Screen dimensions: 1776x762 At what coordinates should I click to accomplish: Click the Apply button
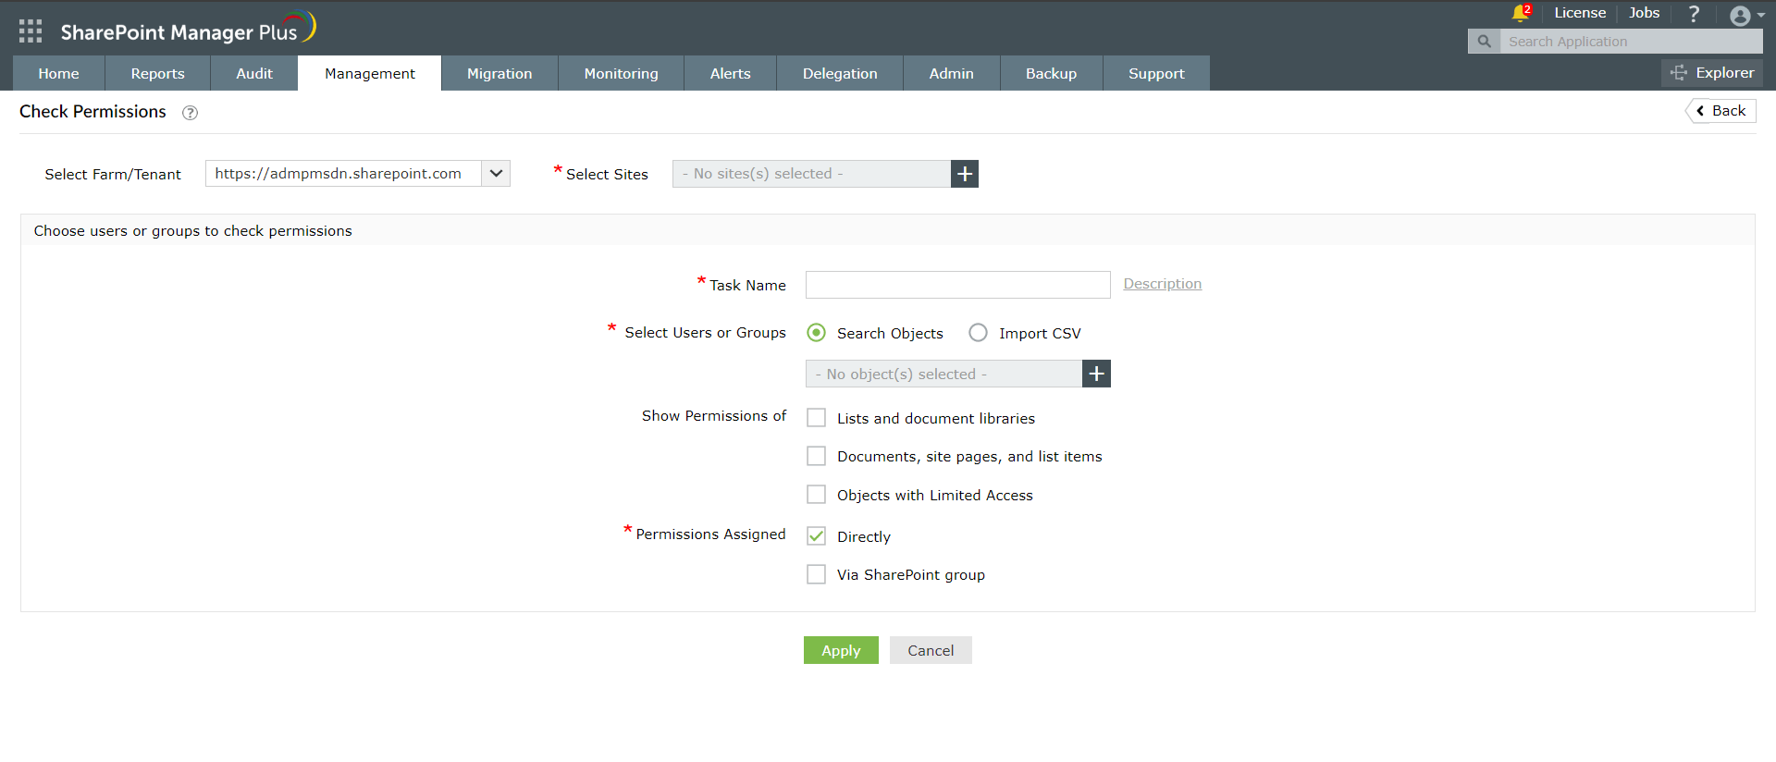841,650
